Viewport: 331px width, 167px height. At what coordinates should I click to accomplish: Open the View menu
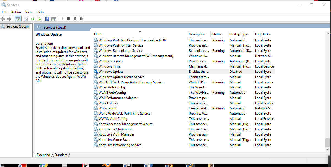click(29, 12)
